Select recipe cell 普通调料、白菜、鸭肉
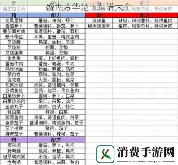Image resolution: width=178 pixels, height=165 pixels. (x=56, y=162)
